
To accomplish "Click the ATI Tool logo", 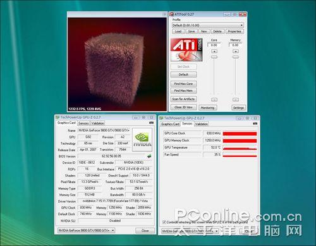I will pos(186,49).
